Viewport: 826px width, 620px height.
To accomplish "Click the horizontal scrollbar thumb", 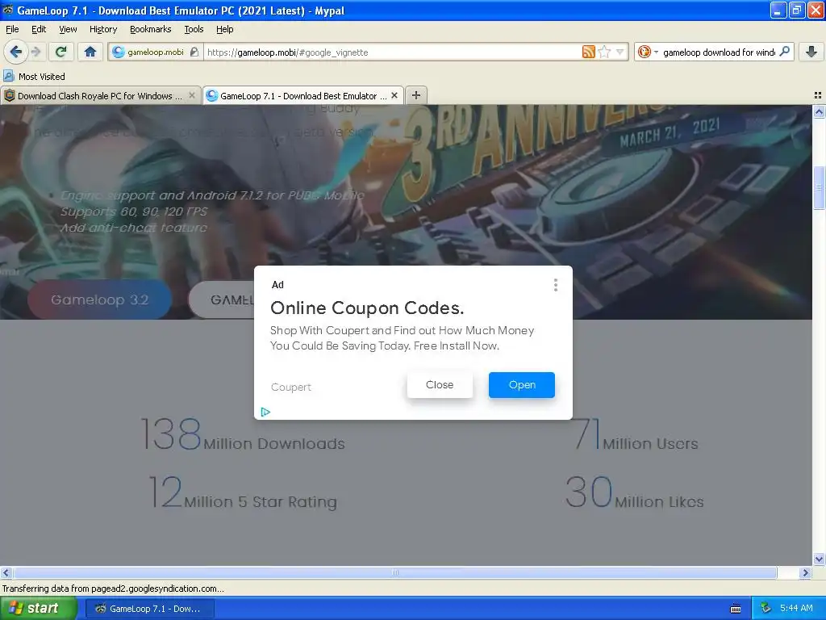I will tap(395, 572).
